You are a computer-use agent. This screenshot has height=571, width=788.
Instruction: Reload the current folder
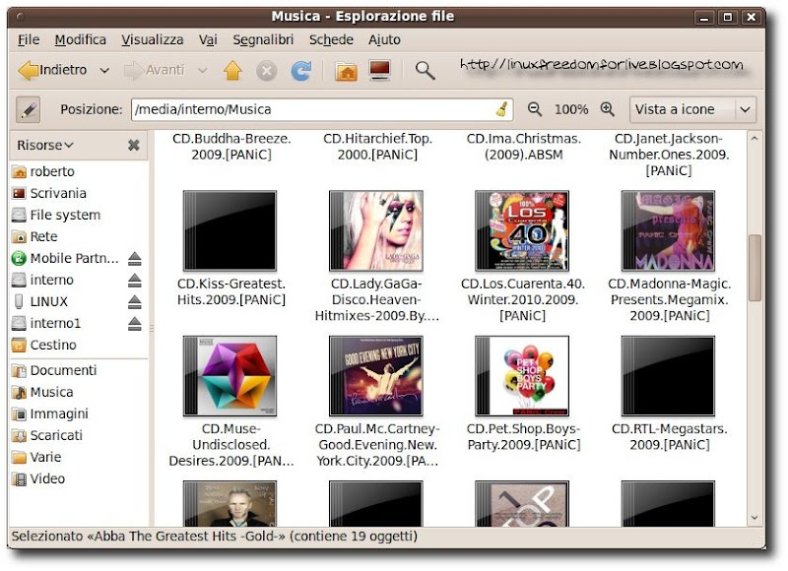tap(301, 71)
